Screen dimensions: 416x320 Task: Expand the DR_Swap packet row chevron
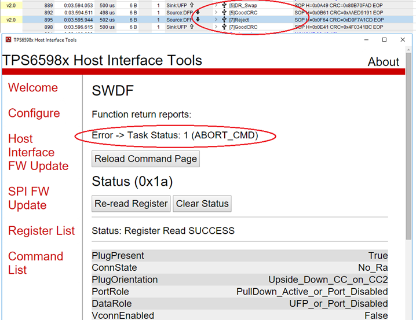216,5
